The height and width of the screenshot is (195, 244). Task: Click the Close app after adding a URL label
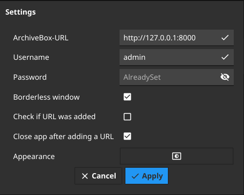click(63, 137)
